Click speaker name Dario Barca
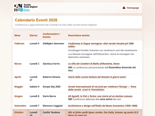The height and width of the screenshot is (116, 155). point(49,96)
